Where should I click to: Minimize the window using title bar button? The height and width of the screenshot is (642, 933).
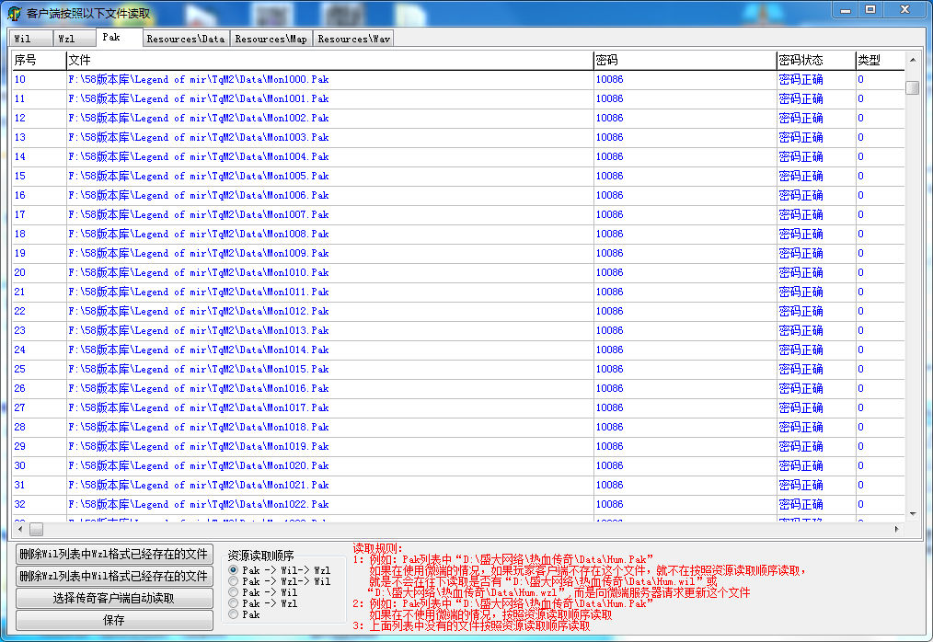pyautogui.click(x=847, y=9)
